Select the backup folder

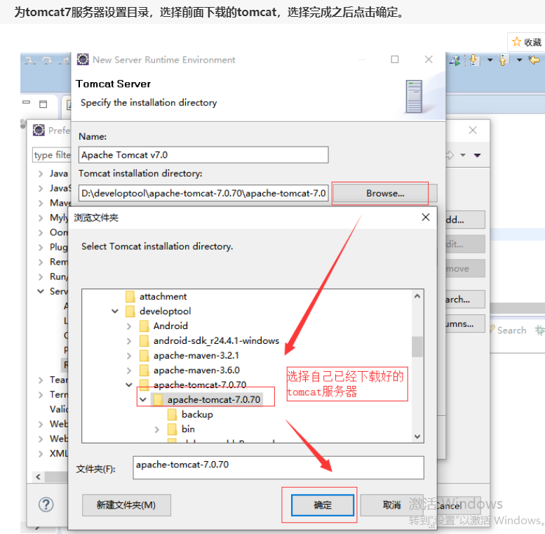click(197, 415)
